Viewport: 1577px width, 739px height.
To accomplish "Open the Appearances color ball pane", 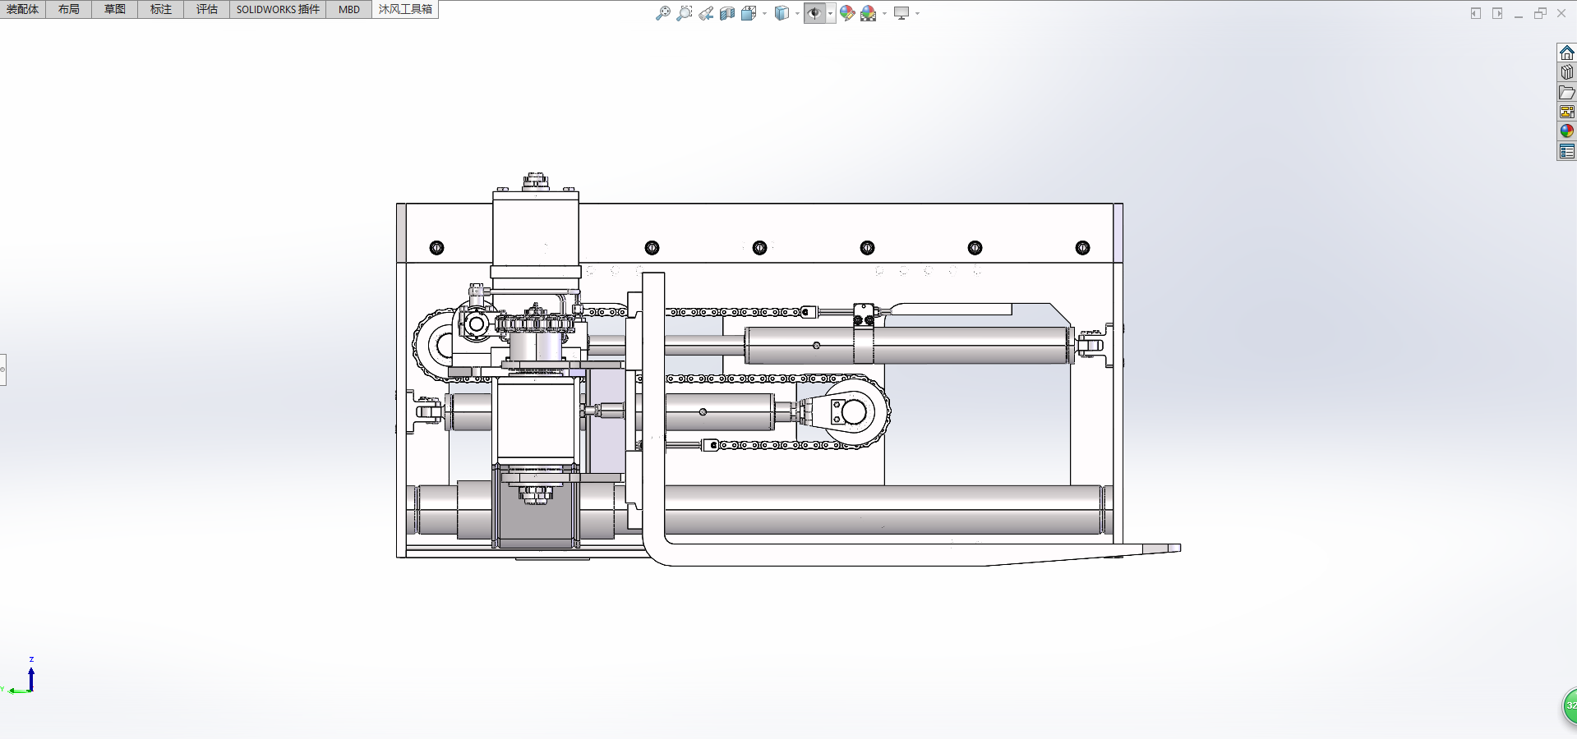I will coord(1567,131).
